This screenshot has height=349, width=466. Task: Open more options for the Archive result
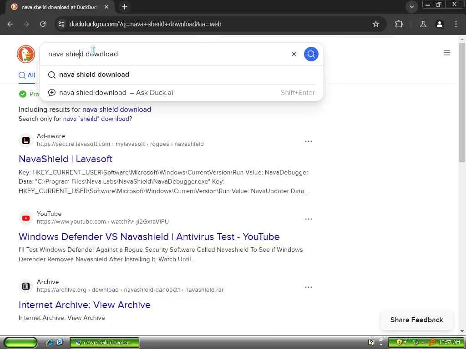point(309,287)
